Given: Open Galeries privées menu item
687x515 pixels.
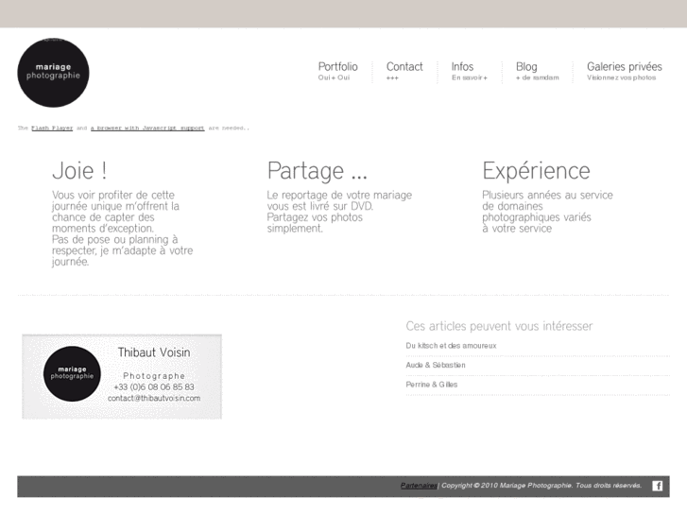Looking at the screenshot, I should (625, 71).
